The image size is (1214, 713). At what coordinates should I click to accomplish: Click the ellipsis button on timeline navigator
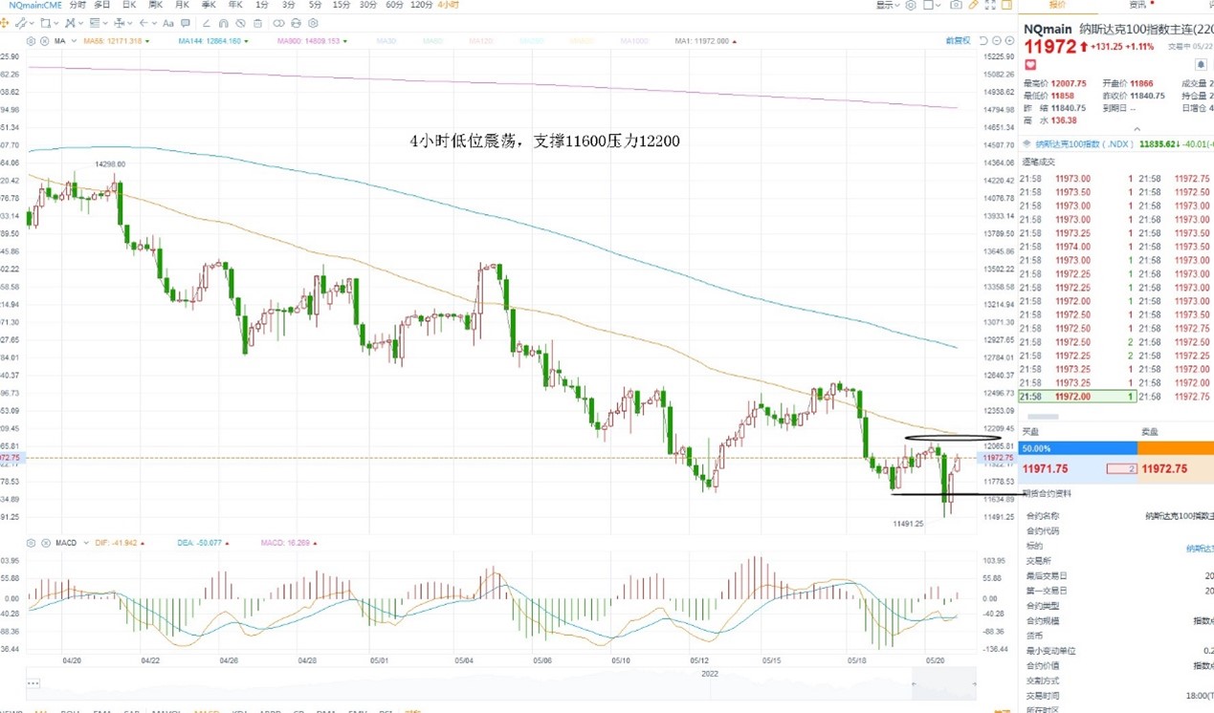click(x=33, y=683)
